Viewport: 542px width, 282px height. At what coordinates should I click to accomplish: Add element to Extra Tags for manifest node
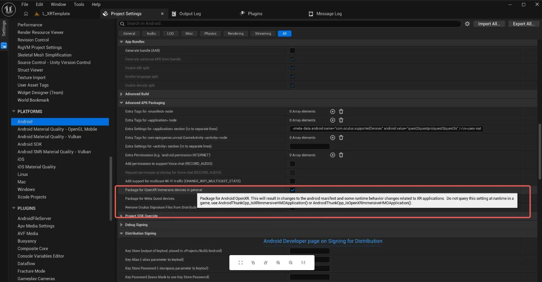point(333,112)
